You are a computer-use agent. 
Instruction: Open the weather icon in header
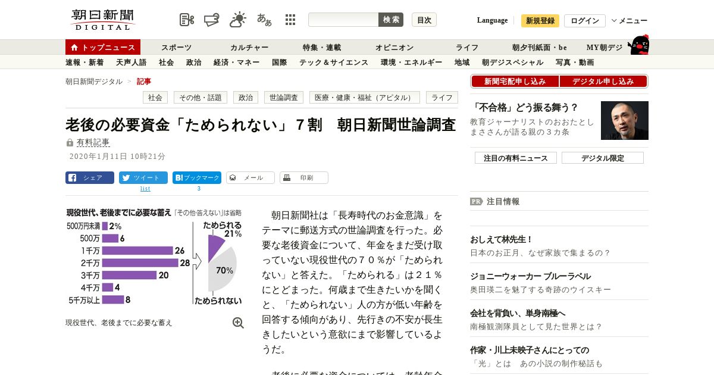(x=238, y=19)
